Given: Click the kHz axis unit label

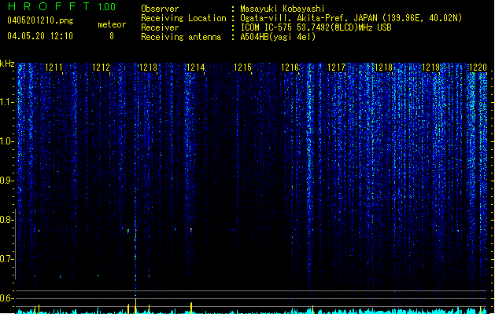Looking at the screenshot, I should [x=7, y=64].
